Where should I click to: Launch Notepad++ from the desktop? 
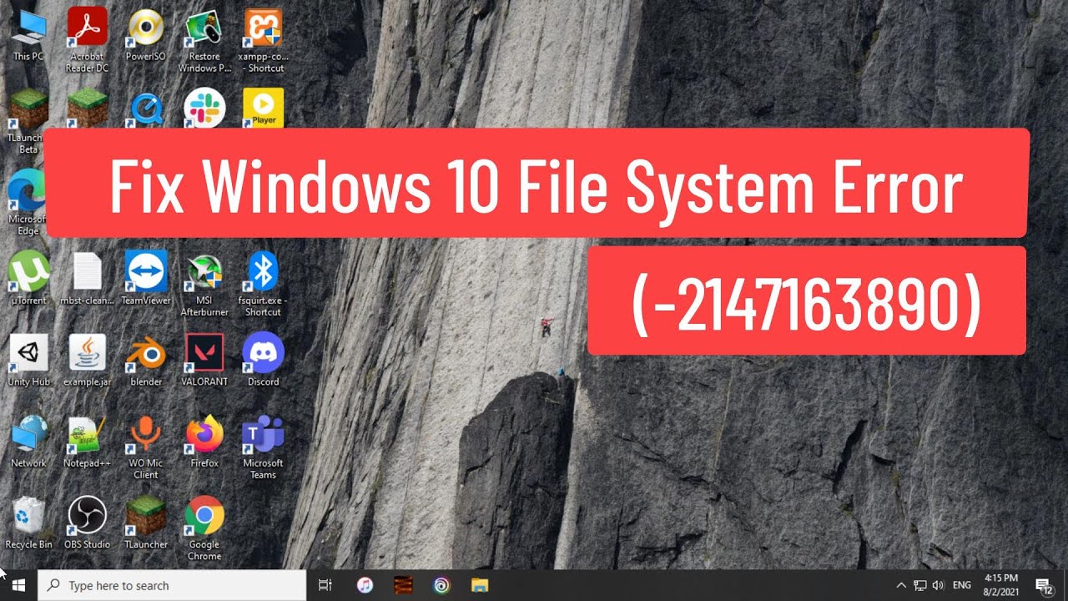click(x=88, y=442)
